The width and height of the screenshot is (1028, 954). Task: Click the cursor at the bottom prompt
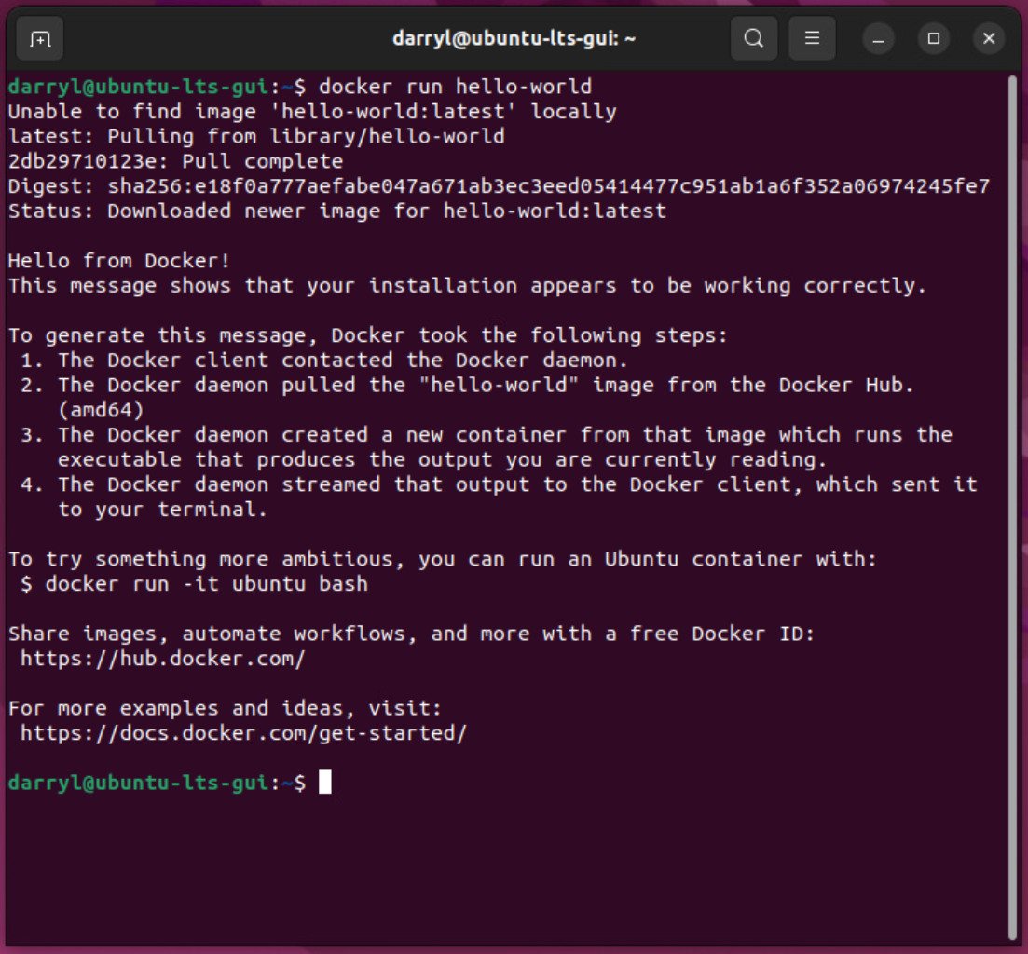(325, 782)
